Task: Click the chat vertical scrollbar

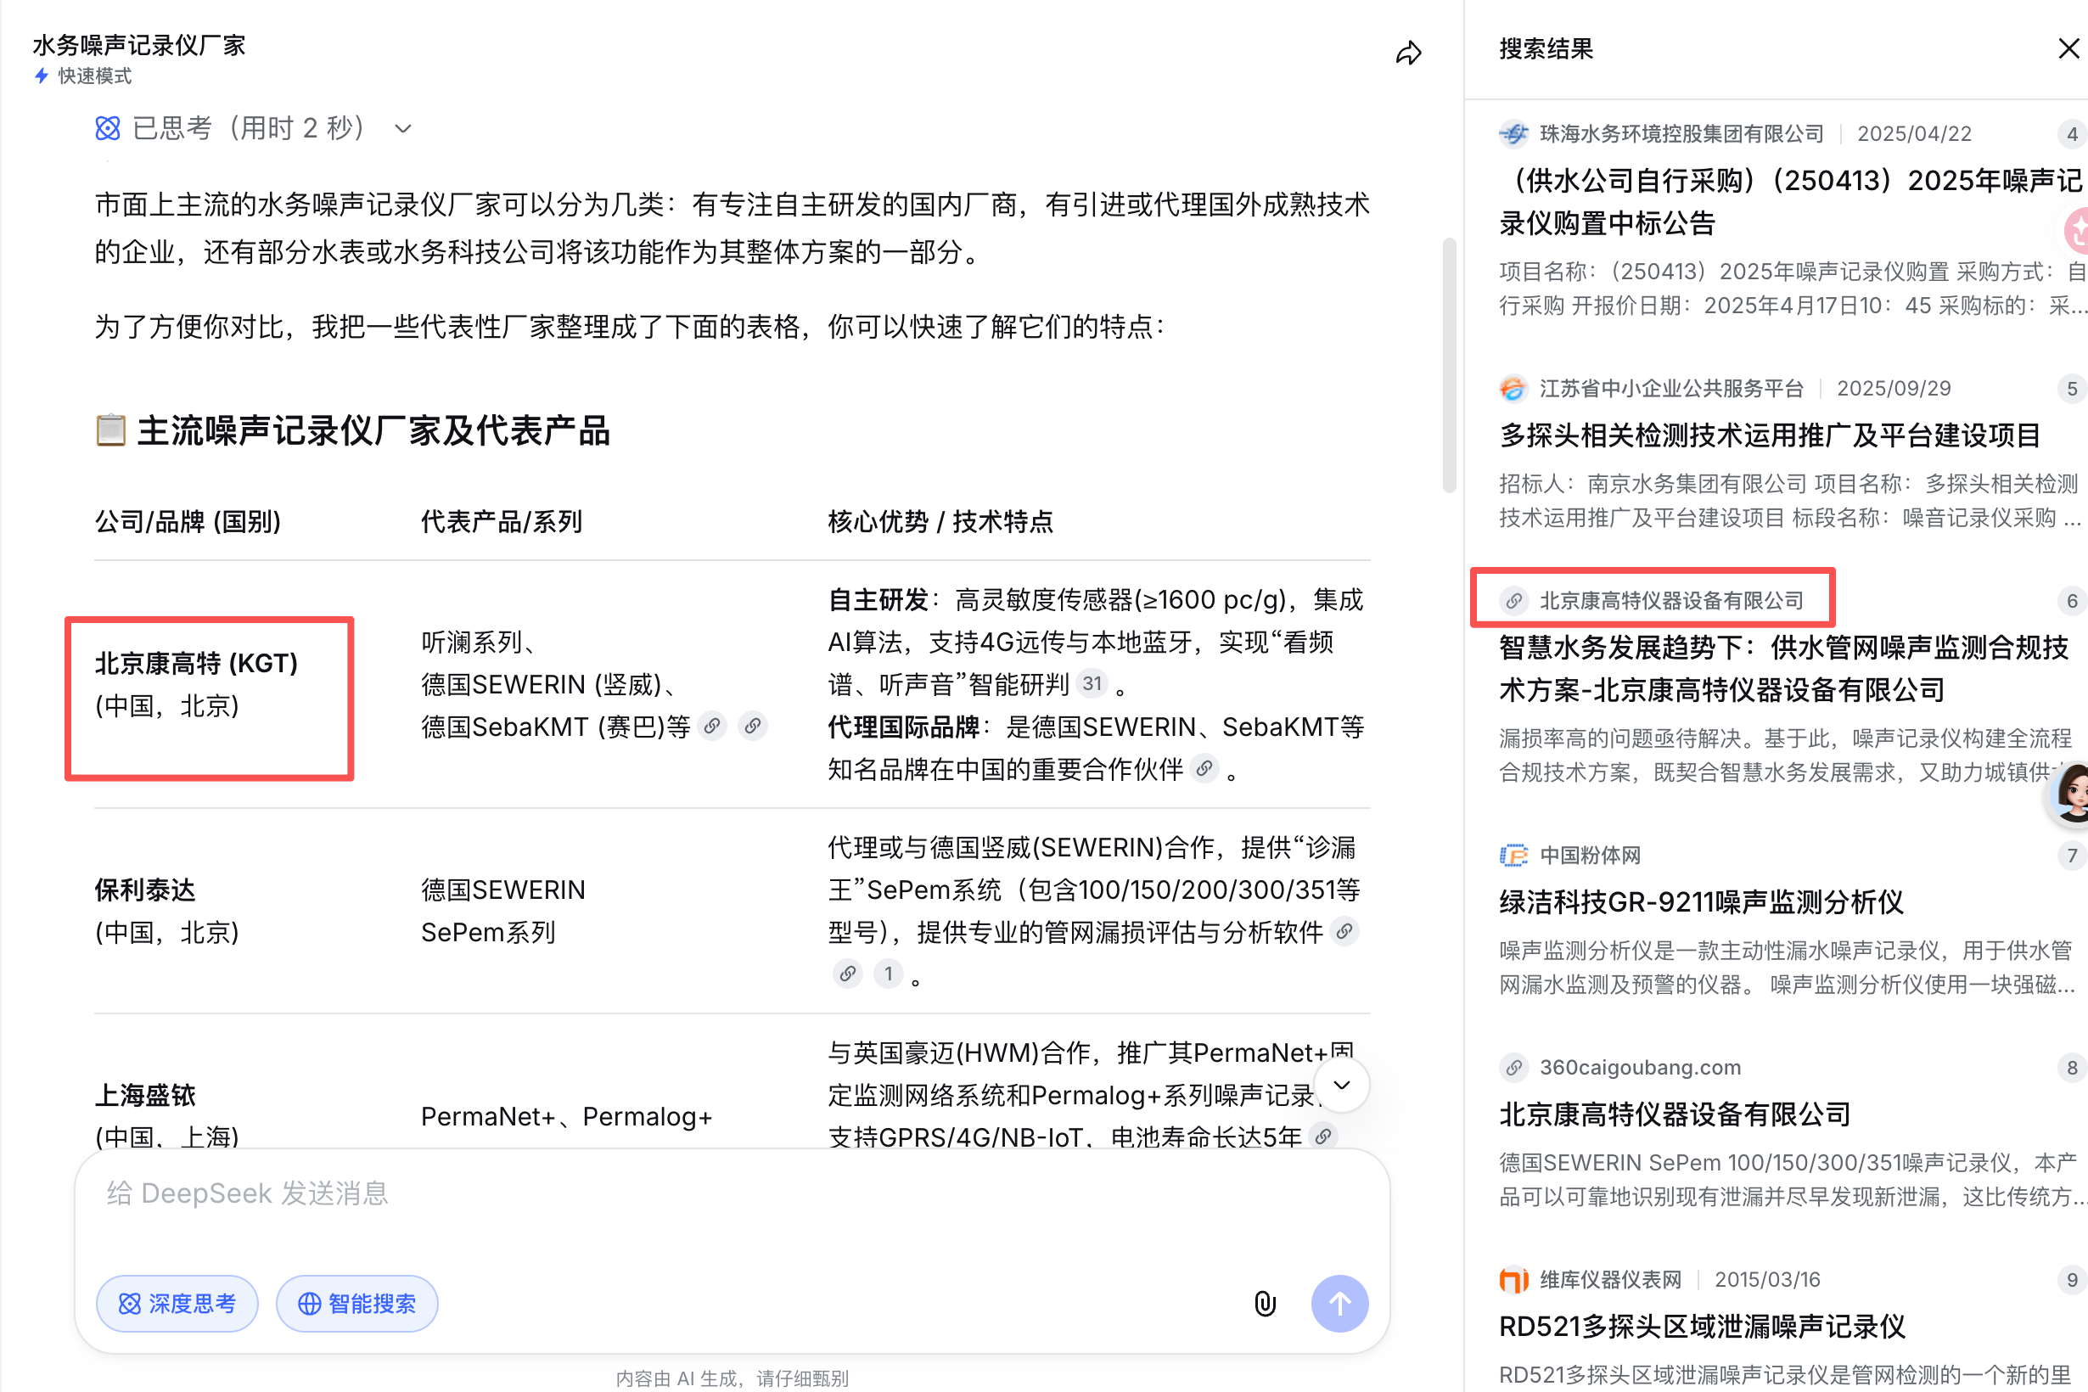Action: click(x=1449, y=364)
